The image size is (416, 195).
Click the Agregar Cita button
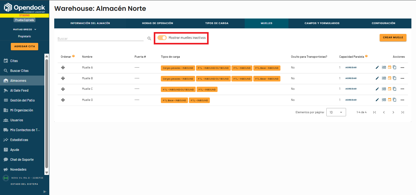coord(25,47)
